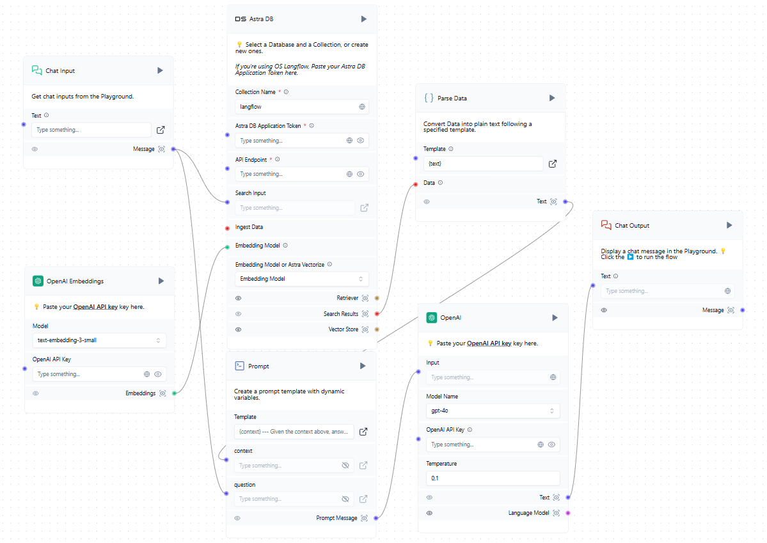Screen dimensions: 767x543
Task: Inspect Retriever output icon
Action: point(365,298)
